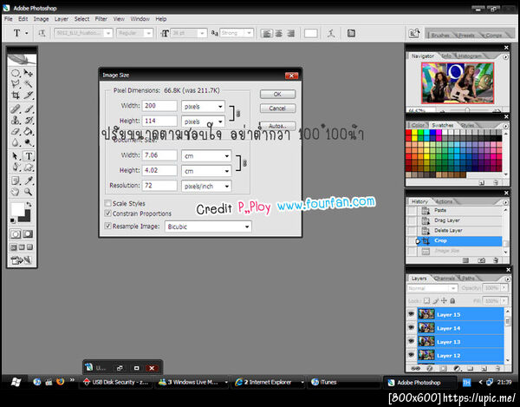The image size is (520, 407).
Task: Hide Layer 13 with eye icon
Action: (x=411, y=341)
